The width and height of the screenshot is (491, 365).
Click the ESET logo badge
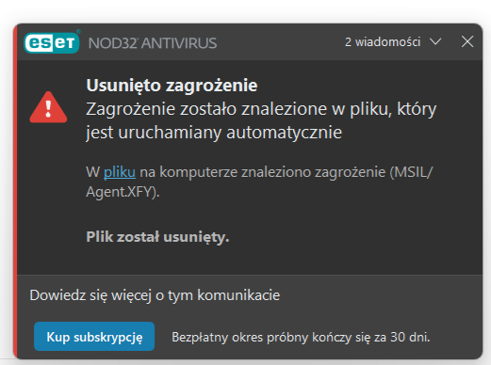[x=52, y=42]
